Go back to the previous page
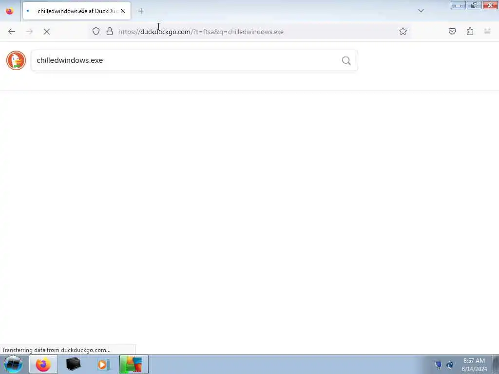This screenshot has width=499, height=374. [x=12, y=32]
